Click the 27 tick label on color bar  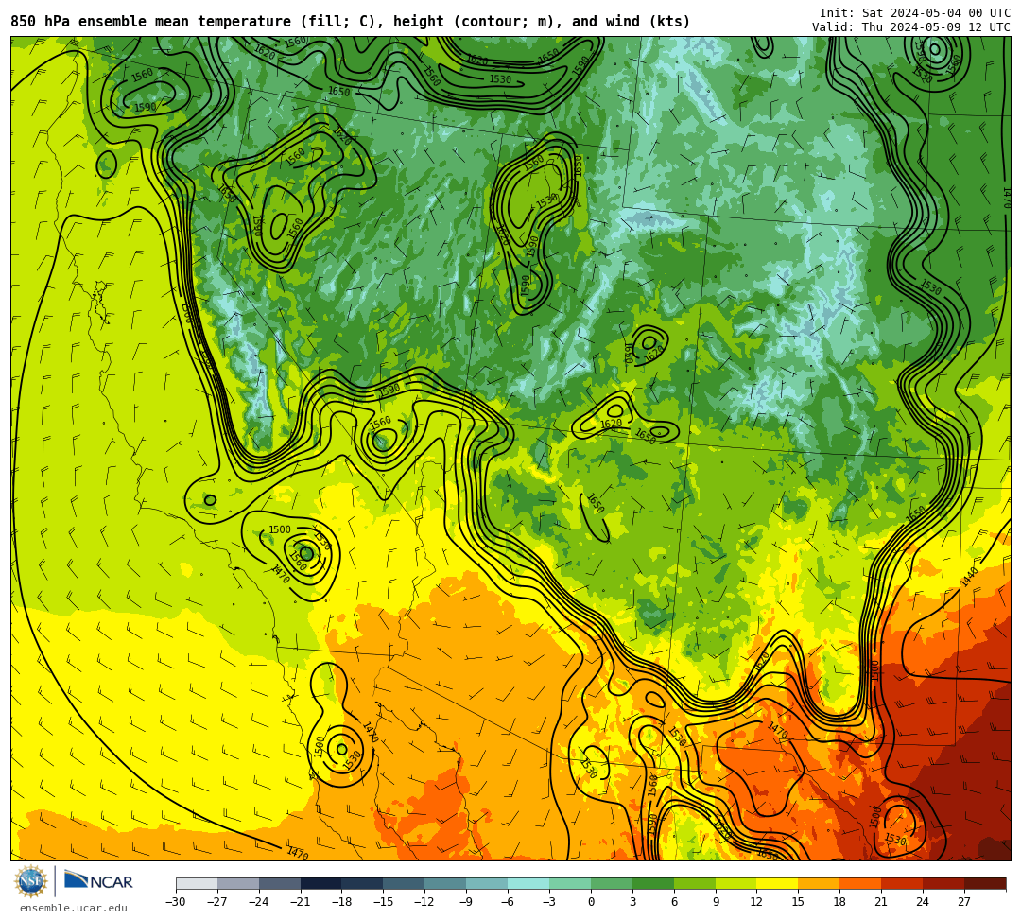[964, 902]
